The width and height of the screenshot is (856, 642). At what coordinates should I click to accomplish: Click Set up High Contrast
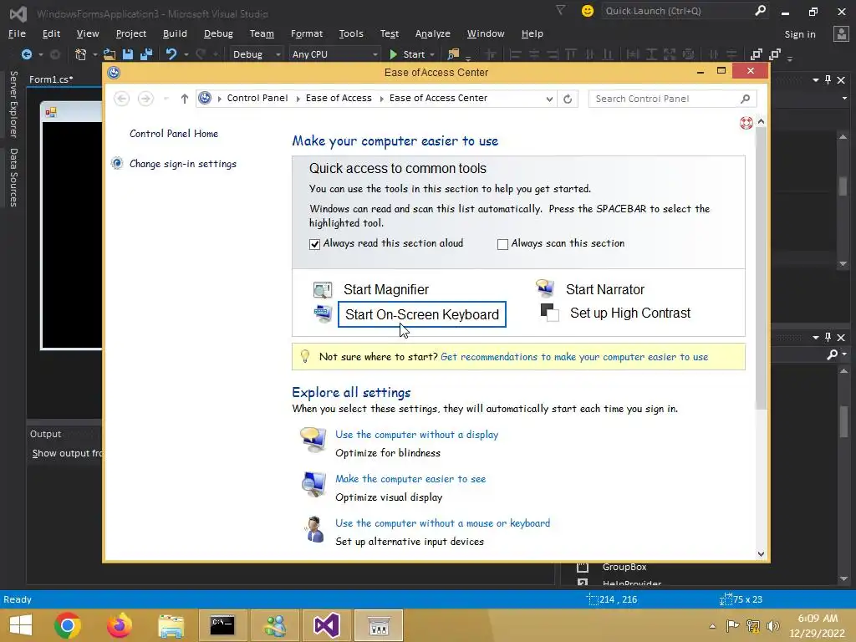tap(630, 313)
